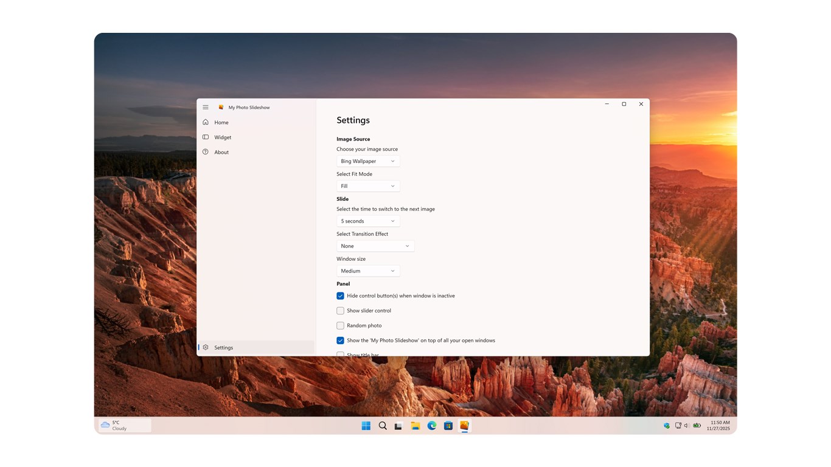Open the Microsoft Store icon on taskbar
This screenshot has width=831, height=467.
point(448,426)
